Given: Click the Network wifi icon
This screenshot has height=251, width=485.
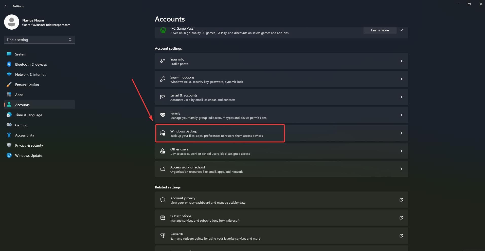Looking at the screenshot, I should [x=9, y=74].
